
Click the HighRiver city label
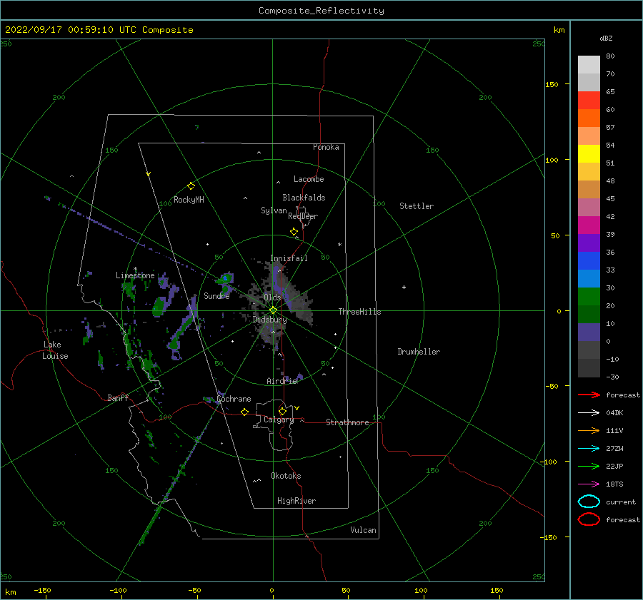(296, 501)
